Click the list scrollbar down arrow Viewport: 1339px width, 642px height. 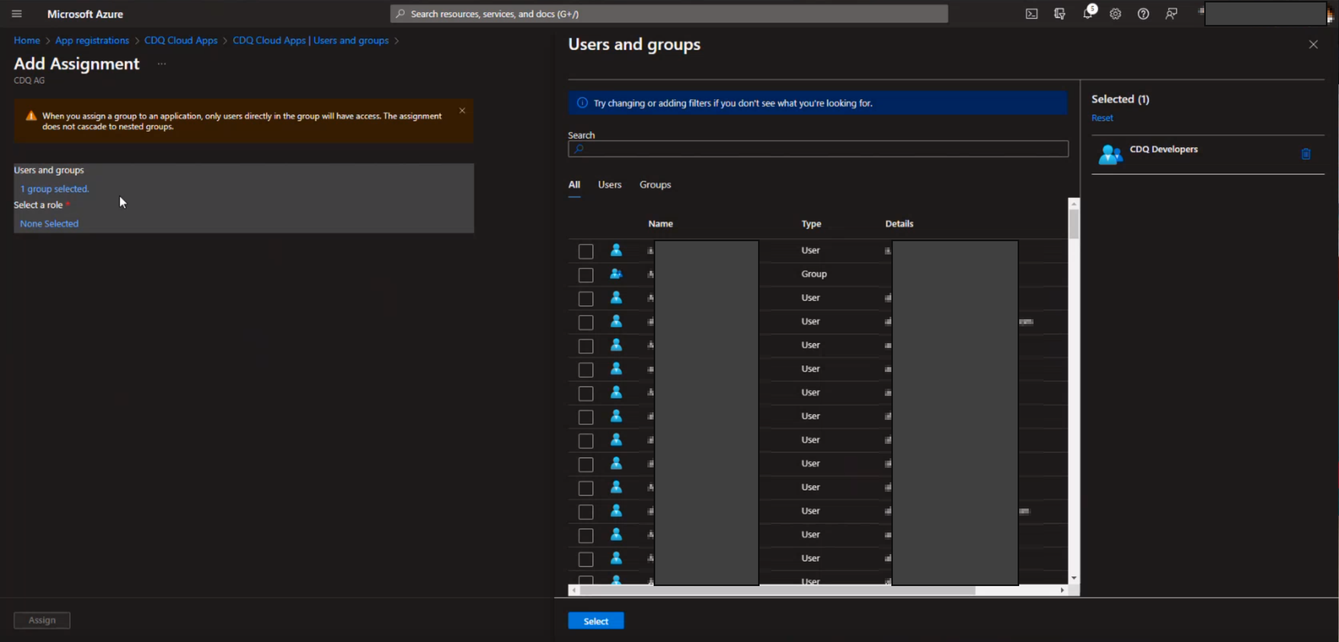tap(1074, 578)
